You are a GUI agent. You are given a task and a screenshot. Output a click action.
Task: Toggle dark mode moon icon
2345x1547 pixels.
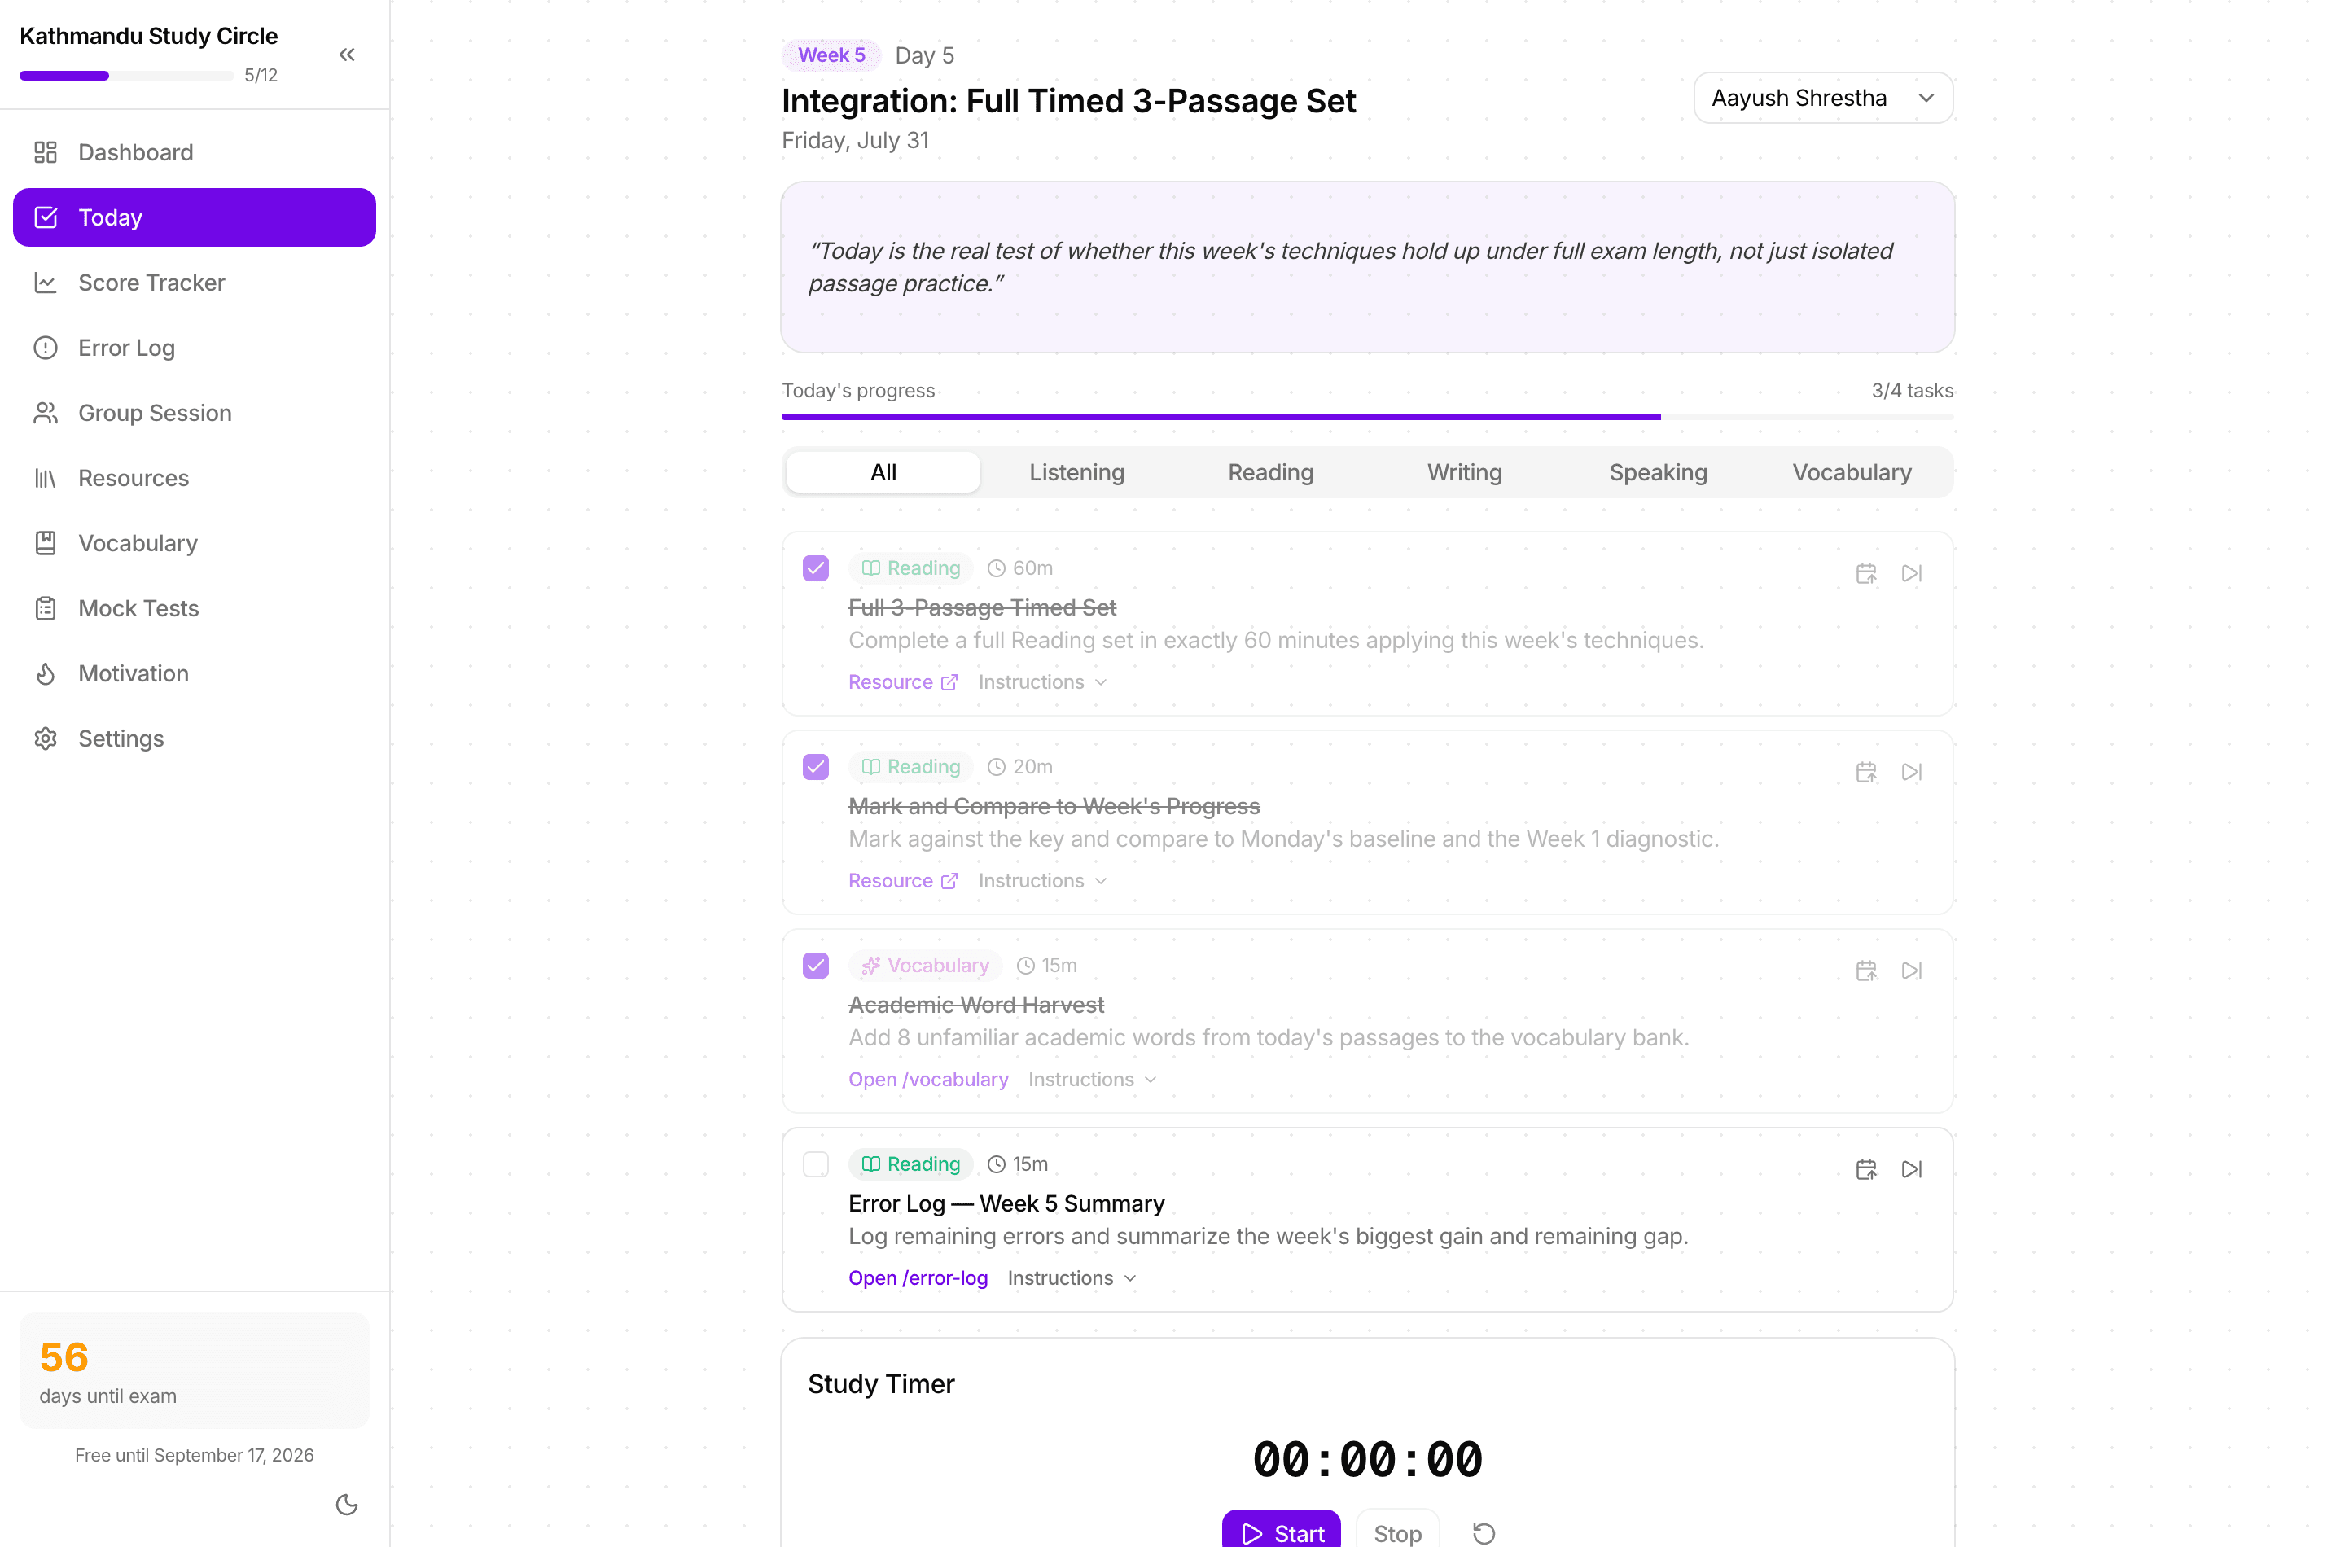[x=346, y=1505]
